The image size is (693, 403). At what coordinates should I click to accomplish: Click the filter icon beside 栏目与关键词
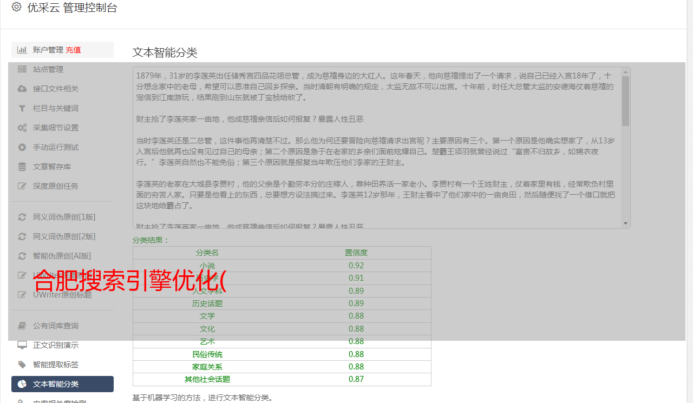coord(22,108)
